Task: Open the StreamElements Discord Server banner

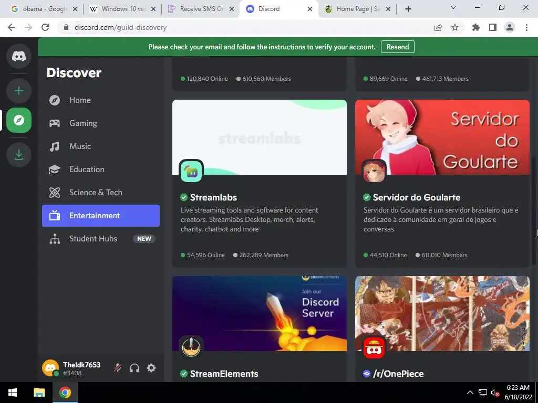Action: pyautogui.click(x=260, y=314)
